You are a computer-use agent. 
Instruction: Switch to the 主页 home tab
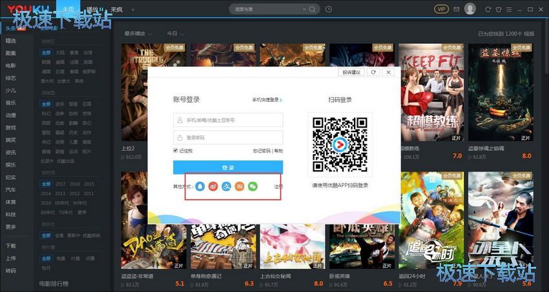click(68, 10)
